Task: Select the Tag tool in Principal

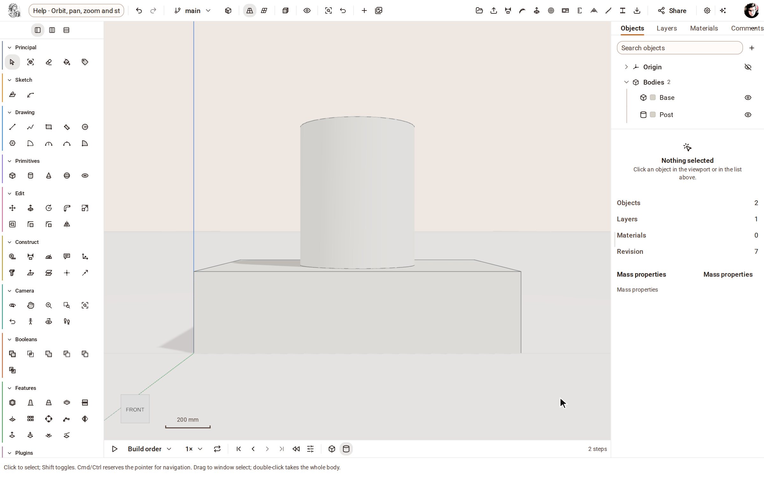Action: click(x=85, y=62)
